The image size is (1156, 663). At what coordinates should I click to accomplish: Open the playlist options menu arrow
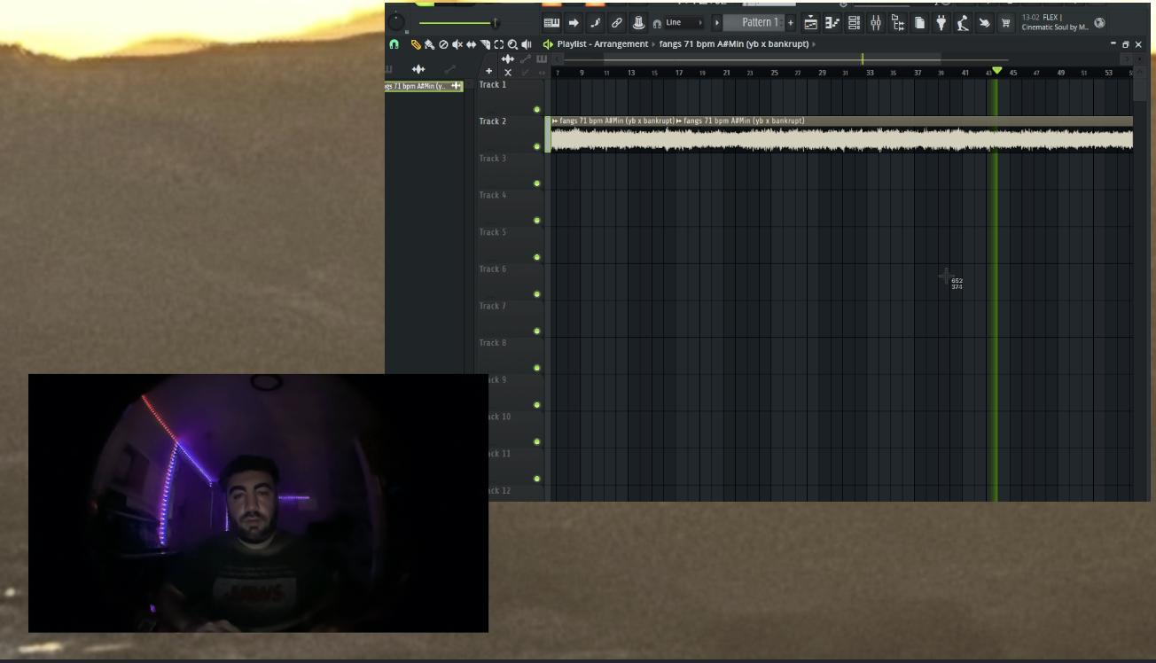548,44
